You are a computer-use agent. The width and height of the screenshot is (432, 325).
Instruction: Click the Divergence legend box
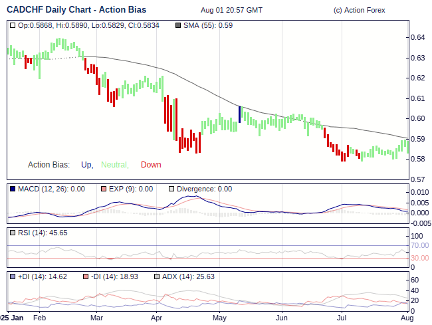click(171, 189)
